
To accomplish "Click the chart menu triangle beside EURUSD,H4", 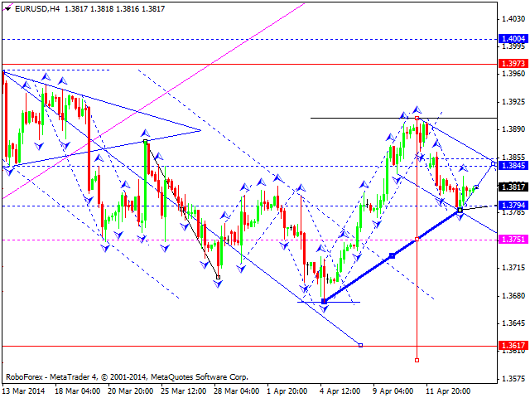I will click(7, 9).
